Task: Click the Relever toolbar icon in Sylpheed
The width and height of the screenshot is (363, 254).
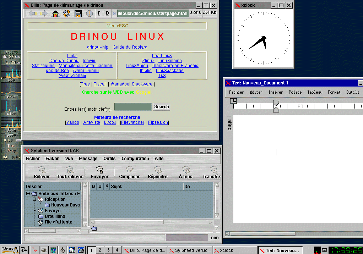Action: point(42,172)
